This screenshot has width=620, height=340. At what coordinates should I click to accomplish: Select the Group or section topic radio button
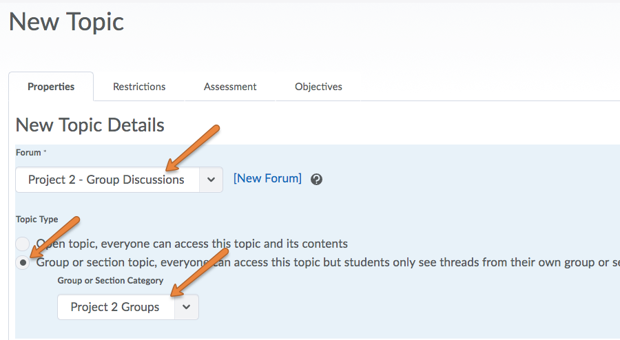[23, 262]
